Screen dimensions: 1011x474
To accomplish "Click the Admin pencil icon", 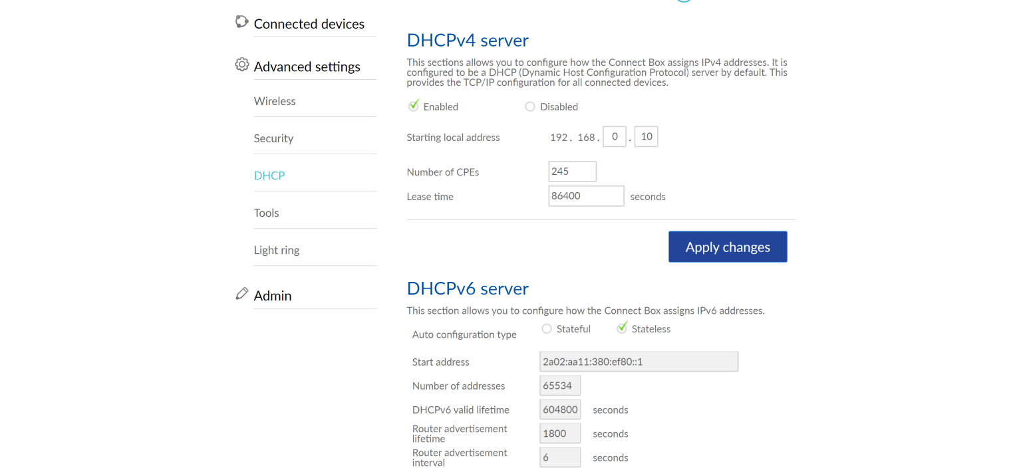I will pyautogui.click(x=242, y=294).
